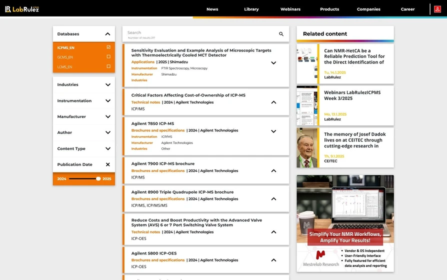Open the News menu
The image size is (447, 280).
[x=212, y=9]
